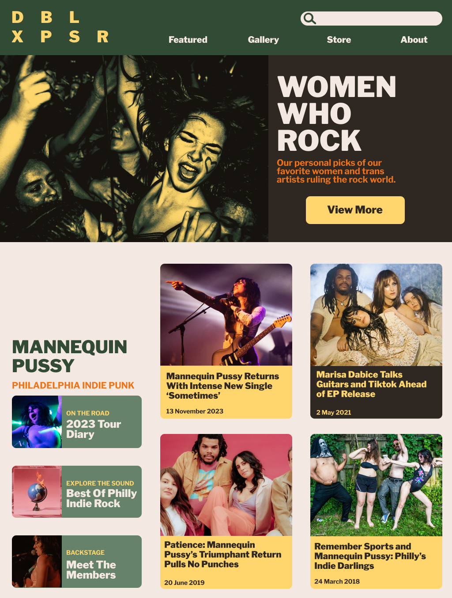Viewport: 452px width, 598px height.
Task: Click the guitarist on stage photo
Action: point(226,315)
